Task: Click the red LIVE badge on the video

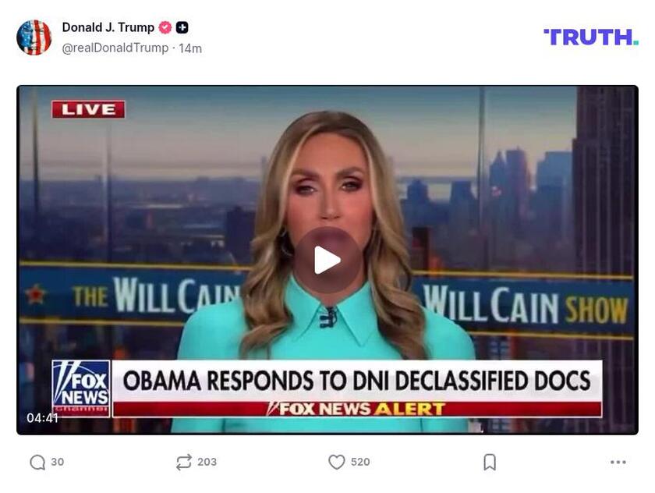Action: click(x=88, y=109)
